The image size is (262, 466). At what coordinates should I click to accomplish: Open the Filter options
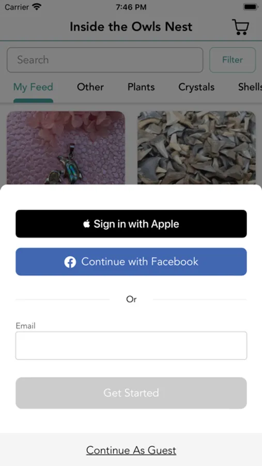tap(233, 60)
